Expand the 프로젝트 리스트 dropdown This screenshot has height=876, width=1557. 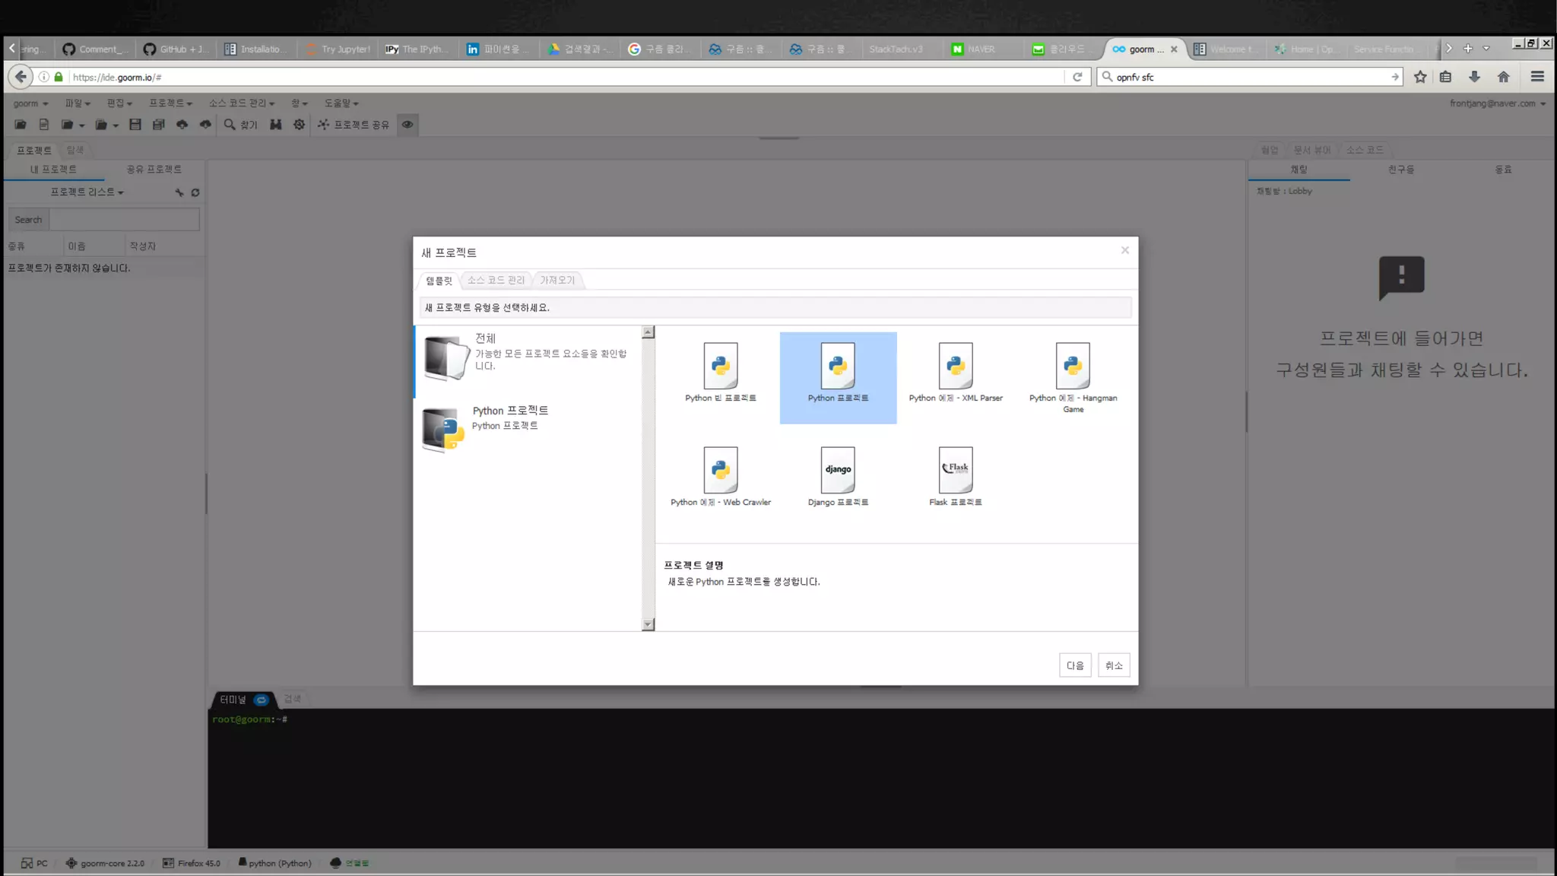pos(87,192)
